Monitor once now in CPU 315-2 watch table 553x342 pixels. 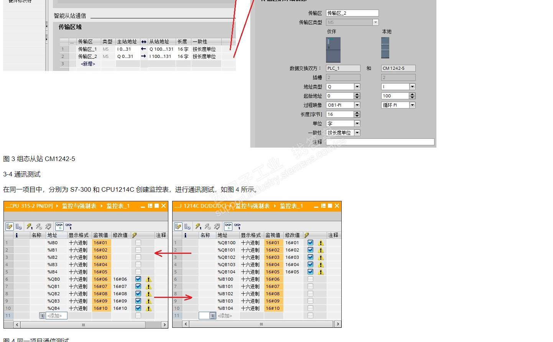[x=69, y=227]
